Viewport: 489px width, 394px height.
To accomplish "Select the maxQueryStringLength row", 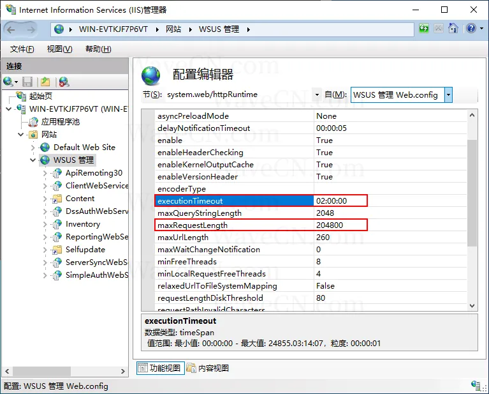I will tap(310, 213).
